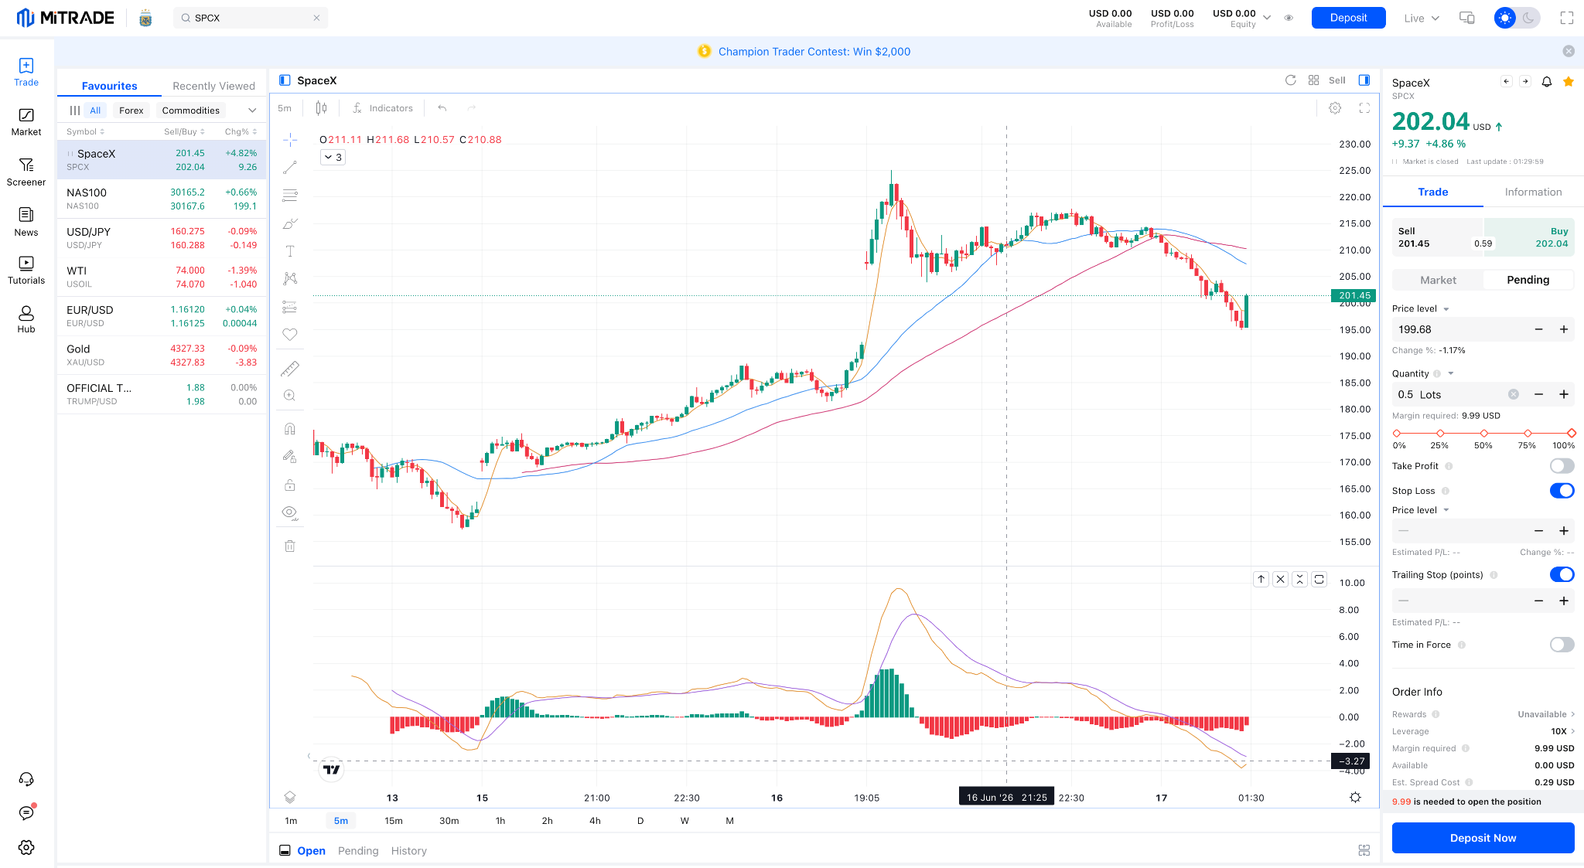Open the Screener page
This screenshot has height=868, width=1584.
[x=26, y=172]
